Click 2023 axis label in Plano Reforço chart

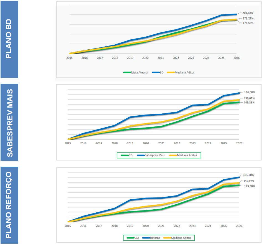click(x=192, y=226)
